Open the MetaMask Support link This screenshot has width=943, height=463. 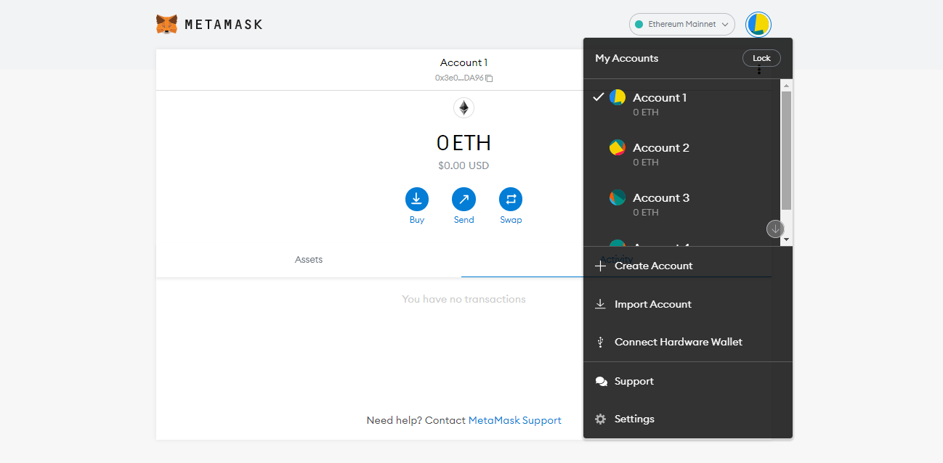coord(515,420)
